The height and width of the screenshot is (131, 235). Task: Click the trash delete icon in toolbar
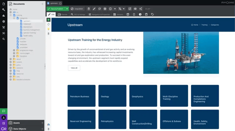pyautogui.click(x=89, y=9)
